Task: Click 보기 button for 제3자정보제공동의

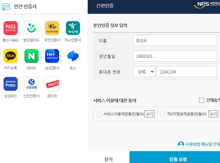Action: tap(213, 114)
